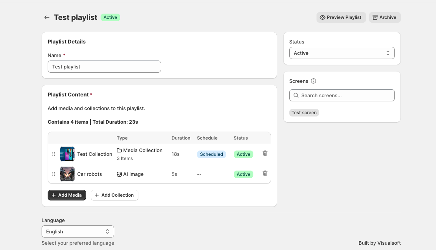Screen dimensions: 436x250
Task: Click the Add Media button
Action: [x=67, y=195]
